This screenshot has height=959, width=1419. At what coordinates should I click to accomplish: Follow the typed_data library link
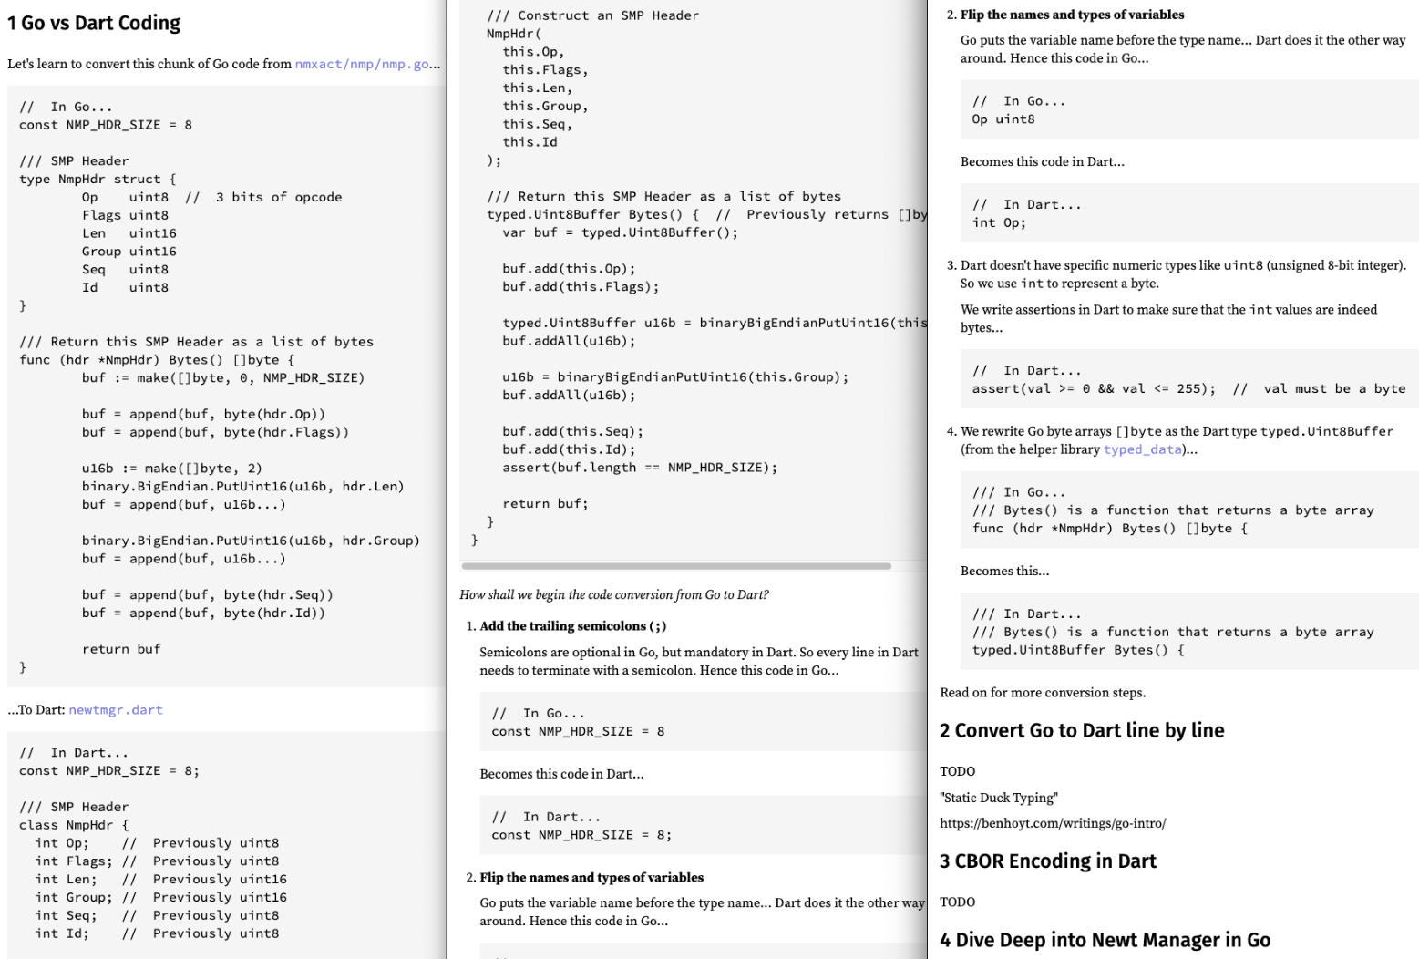pyautogui.click(x=1142, y=449)
